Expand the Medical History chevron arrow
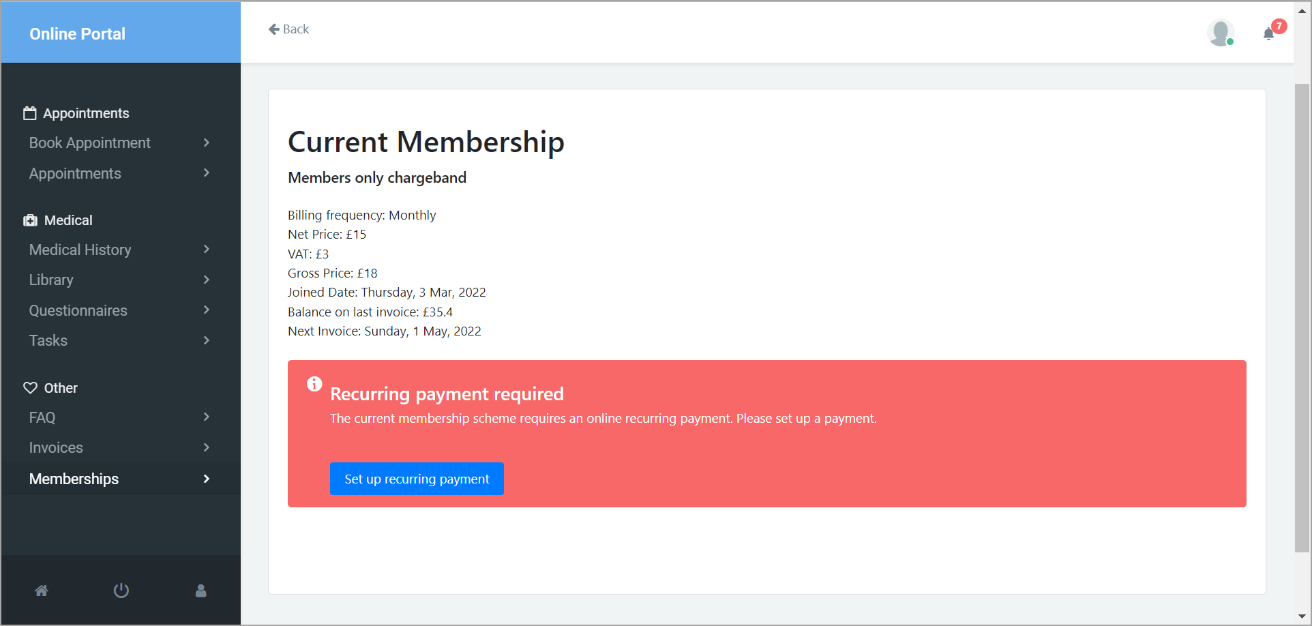Viewport: 1312px width, 626px height. pos(206,250)
